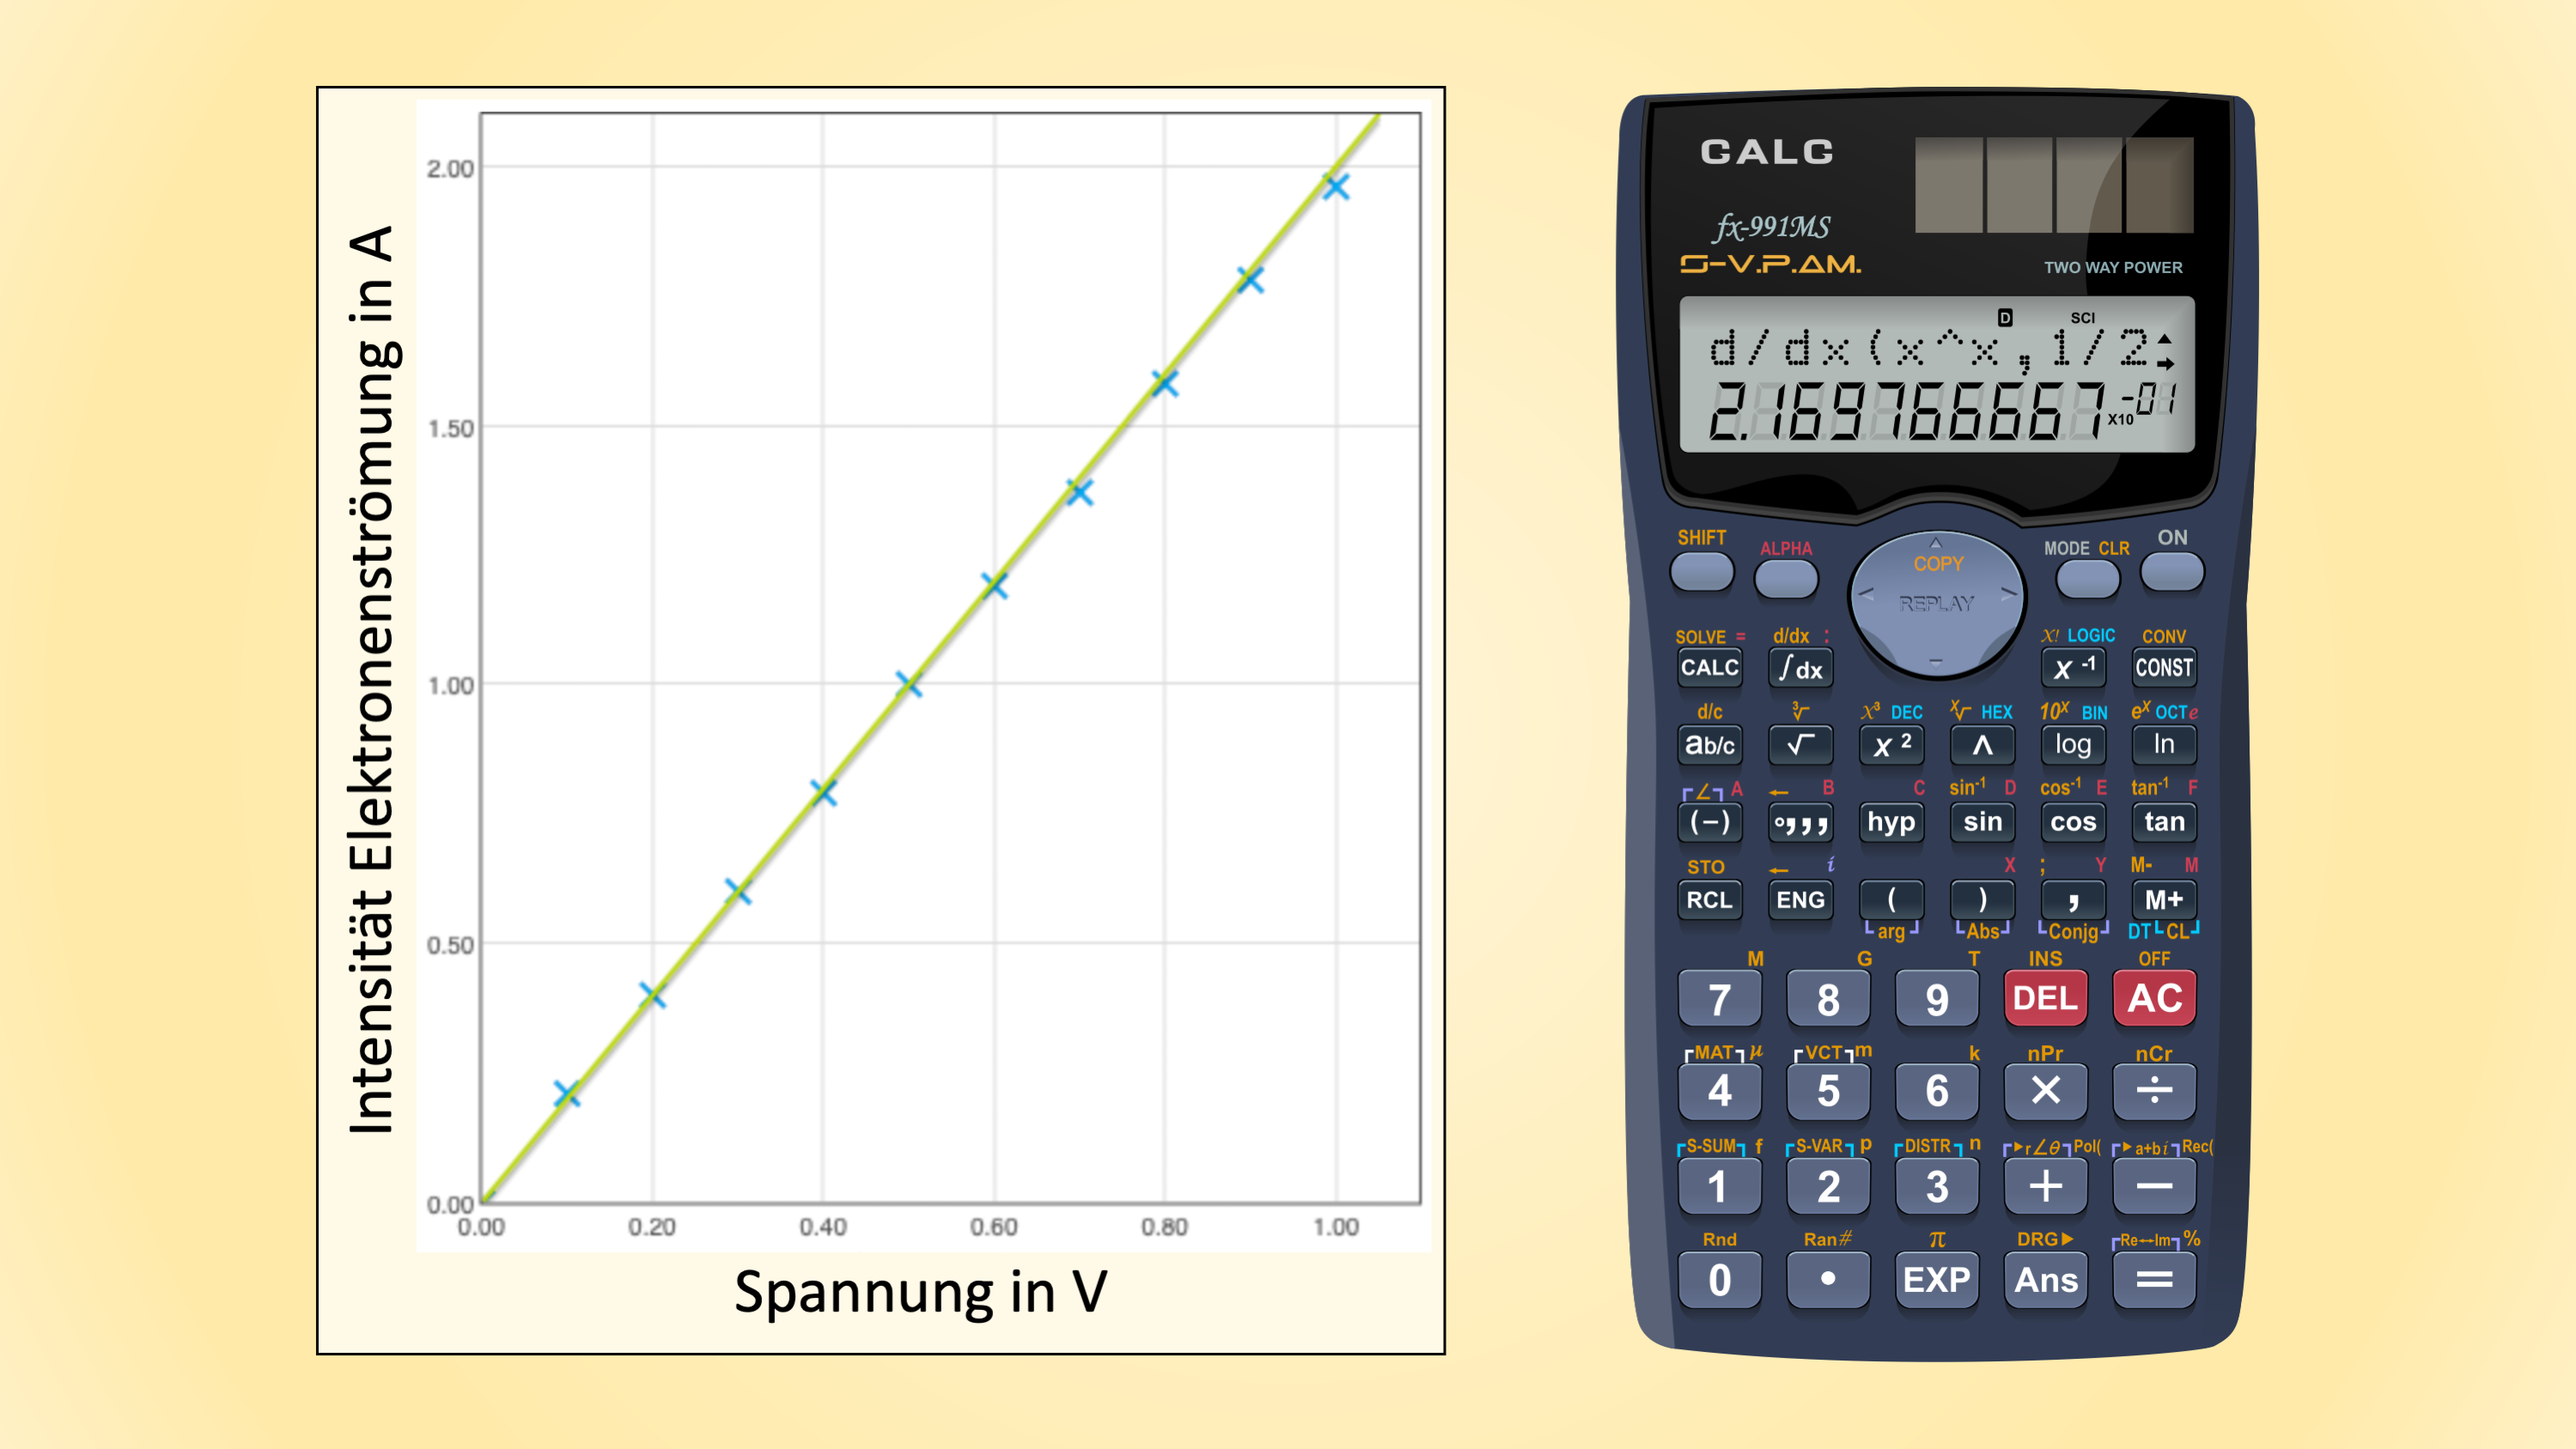Tap the SHIFT key on calculator
Viewport: 2576px width, 1449px height.
point(1701,572)
